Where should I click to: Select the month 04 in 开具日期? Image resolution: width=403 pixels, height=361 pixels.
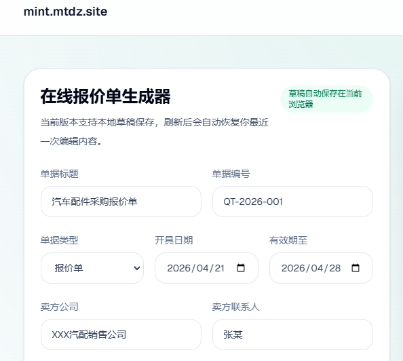(x=203, y=268)
